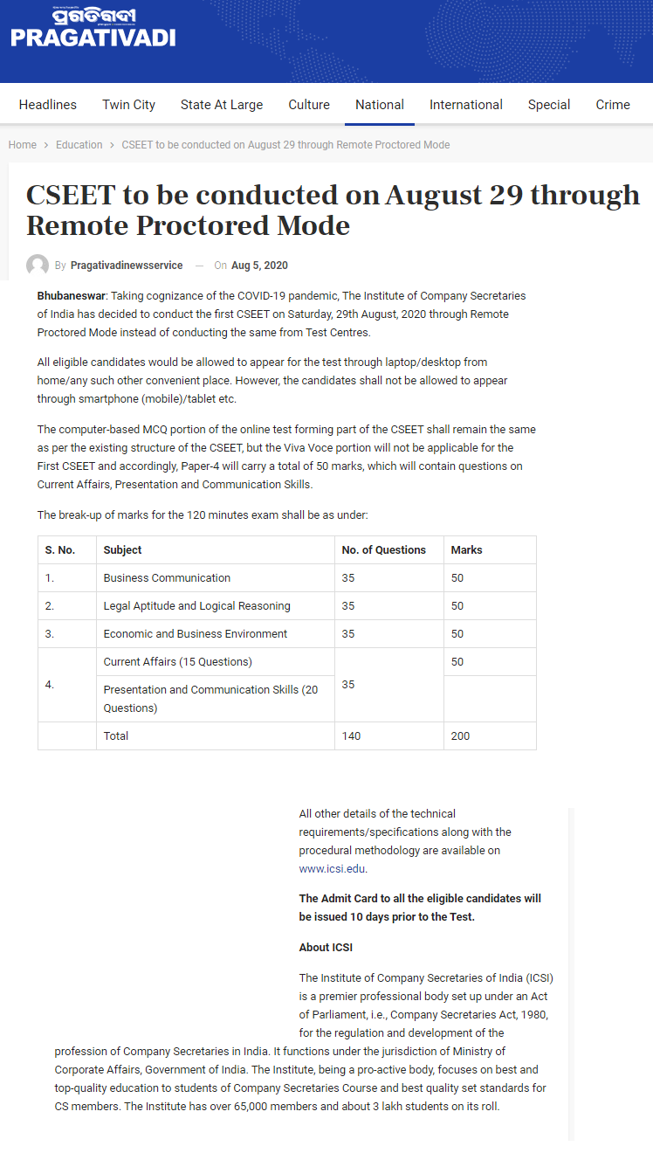Open State At Large news
This screenshot has width=653, height=1153.
tap(222, 105)
